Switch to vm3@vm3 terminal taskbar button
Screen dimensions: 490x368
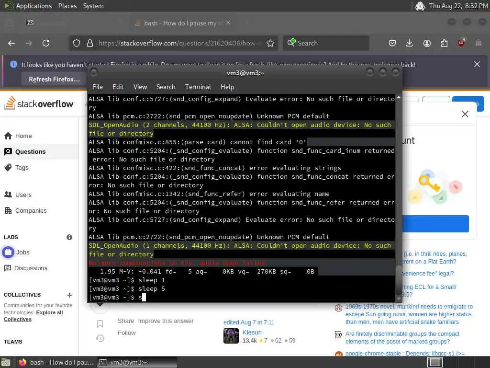(137, 362)
